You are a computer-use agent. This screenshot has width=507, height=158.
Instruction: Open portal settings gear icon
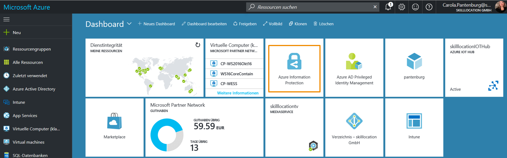coord(401,7)
